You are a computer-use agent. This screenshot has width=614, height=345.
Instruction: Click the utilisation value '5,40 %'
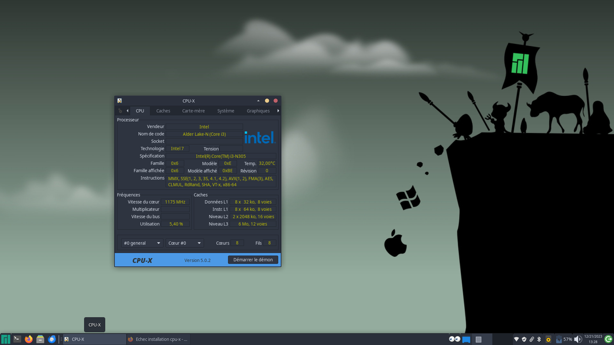[x=176, y=224]
